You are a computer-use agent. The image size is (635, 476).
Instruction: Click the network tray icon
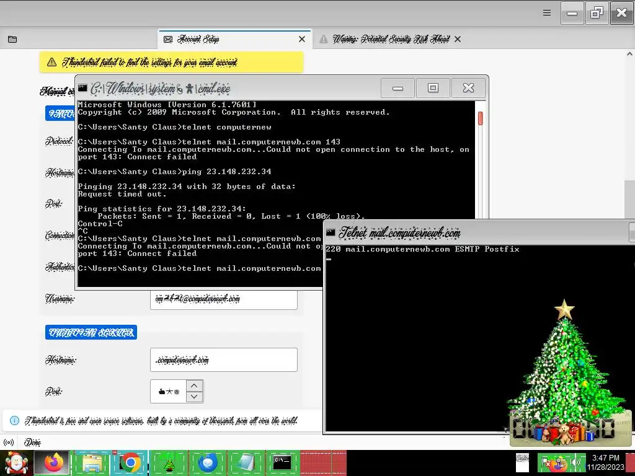tap(561, 463)
